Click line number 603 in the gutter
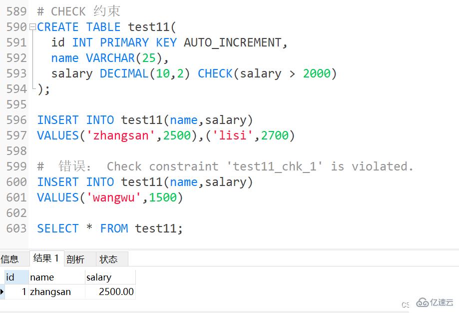Image resolution: width=459 pixels, height=313 pixels. click(x=16, y=228)
